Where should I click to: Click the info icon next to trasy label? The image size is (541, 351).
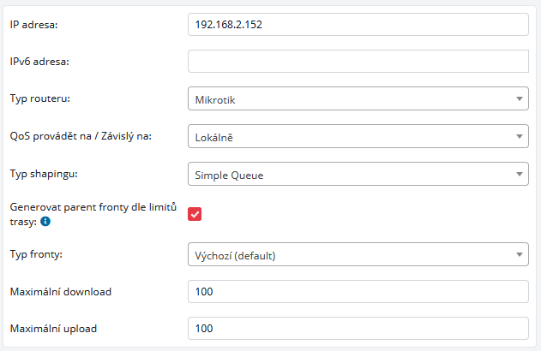click(x=45, y=221)
